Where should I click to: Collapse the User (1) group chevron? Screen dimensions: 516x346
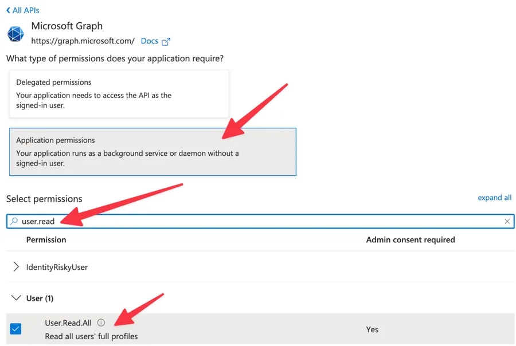[x=16, y=298]
